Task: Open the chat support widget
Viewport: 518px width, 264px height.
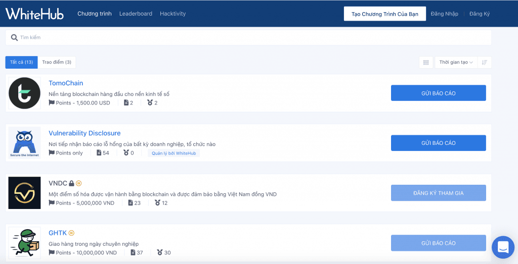Action: click(x=503, y=247)
